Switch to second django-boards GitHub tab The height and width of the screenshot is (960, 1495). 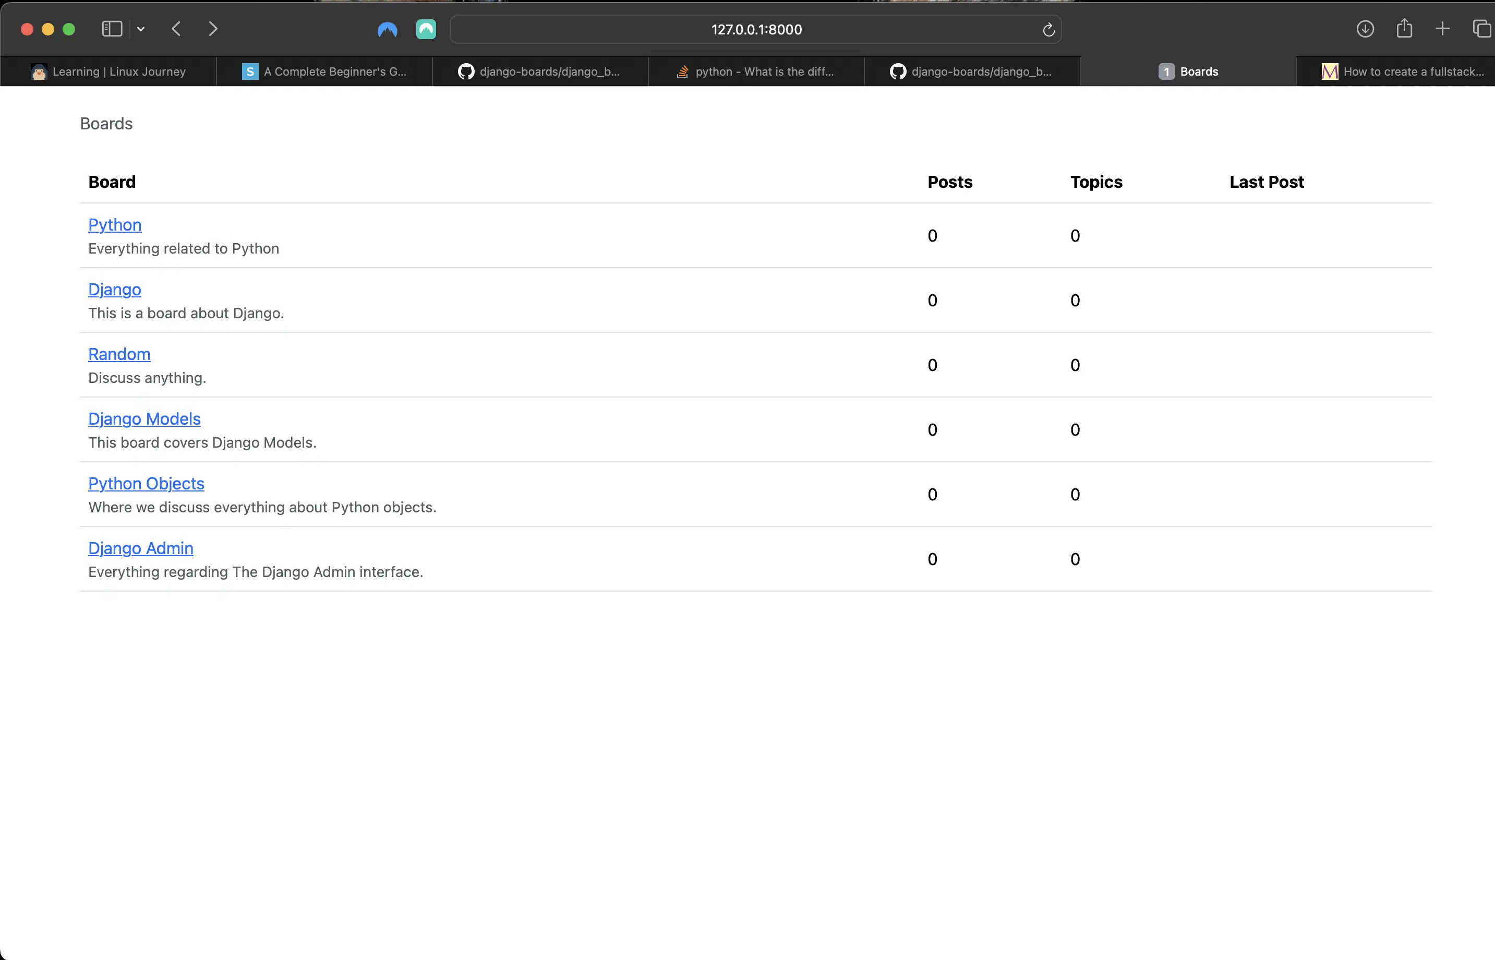click(x=972, y=71)
